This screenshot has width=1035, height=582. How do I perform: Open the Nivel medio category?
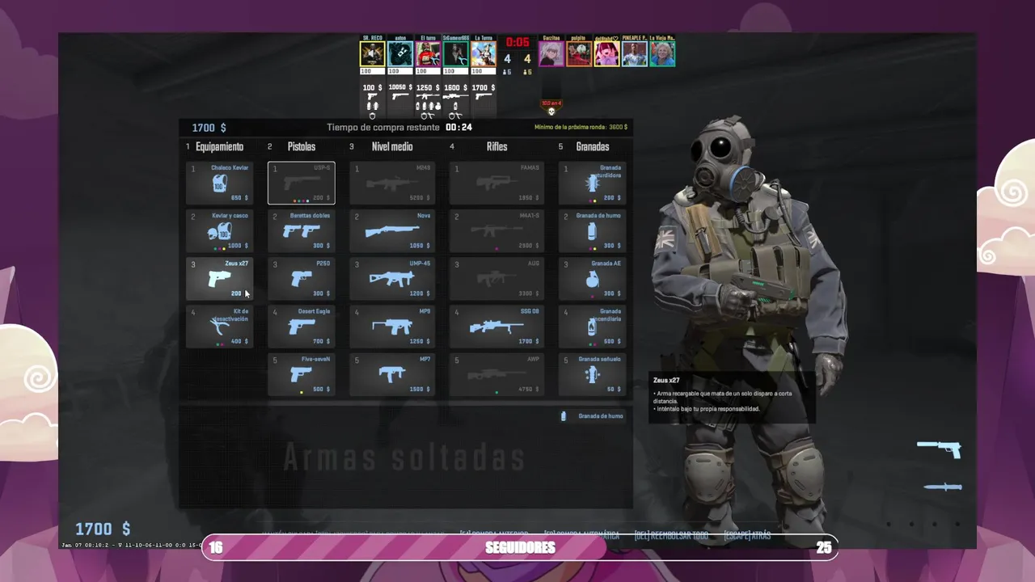tap(392, 146)
